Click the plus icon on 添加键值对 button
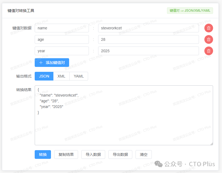 click(41, 62)
